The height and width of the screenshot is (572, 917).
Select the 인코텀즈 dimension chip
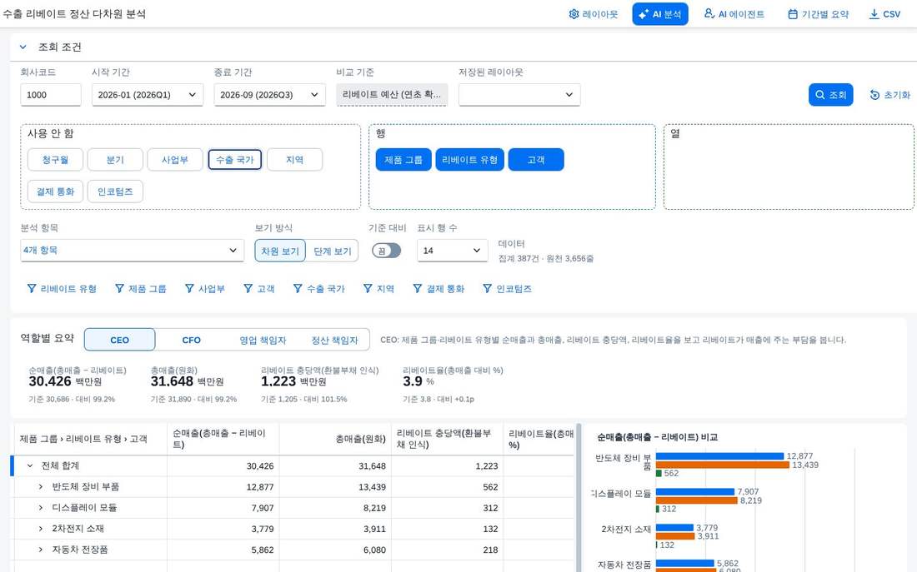point(115,191)
